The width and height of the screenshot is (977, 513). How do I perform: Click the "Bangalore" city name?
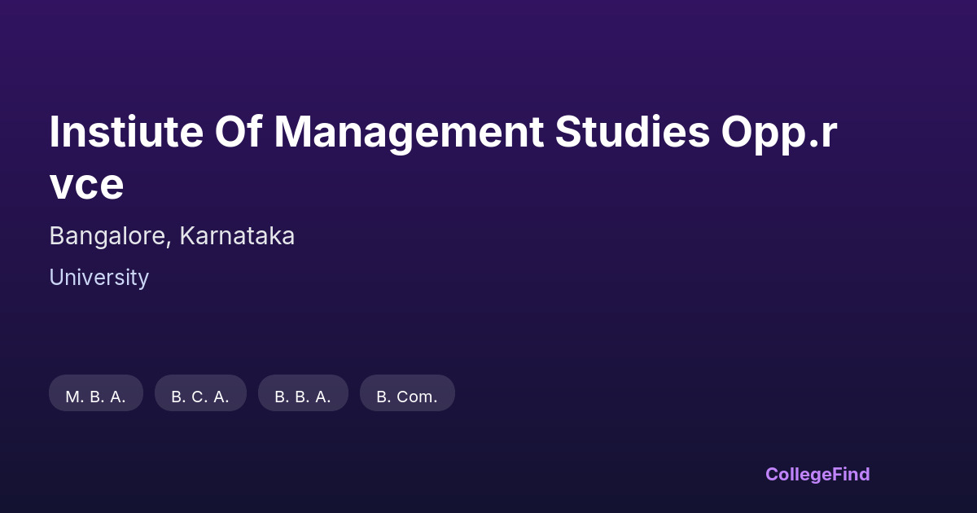(x=108, y=236)
